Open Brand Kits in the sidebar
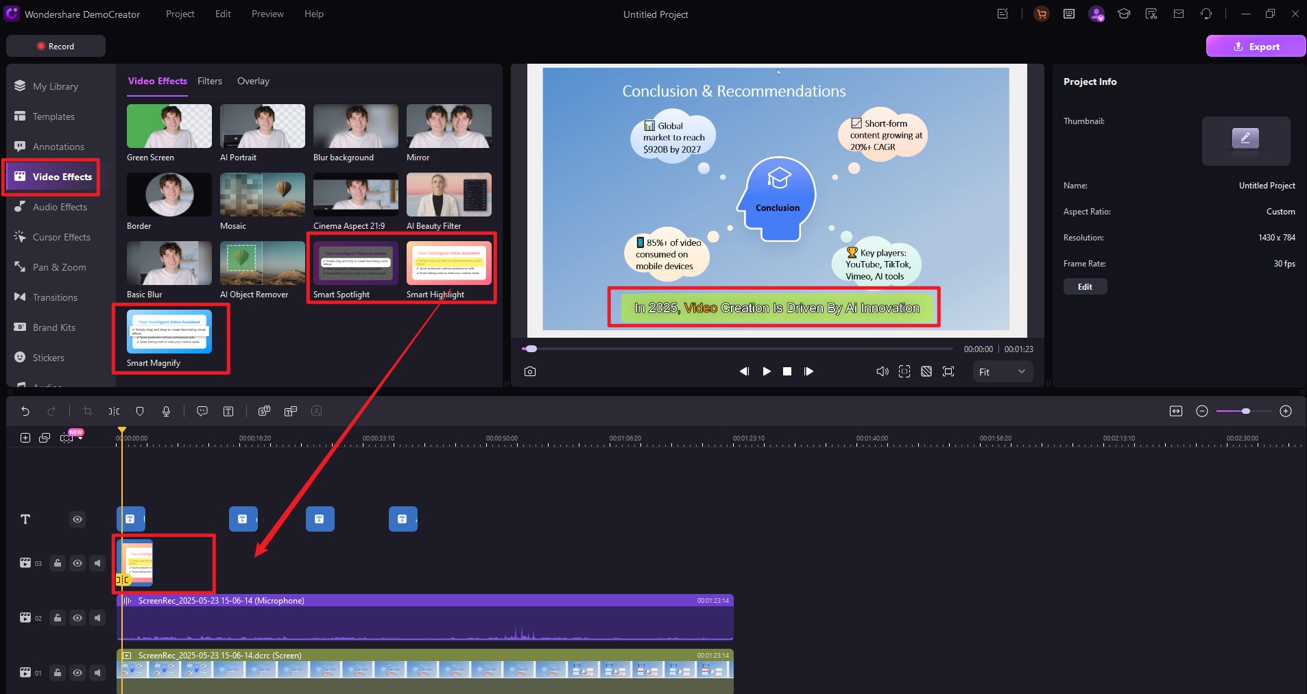 [x=53, y=327]
